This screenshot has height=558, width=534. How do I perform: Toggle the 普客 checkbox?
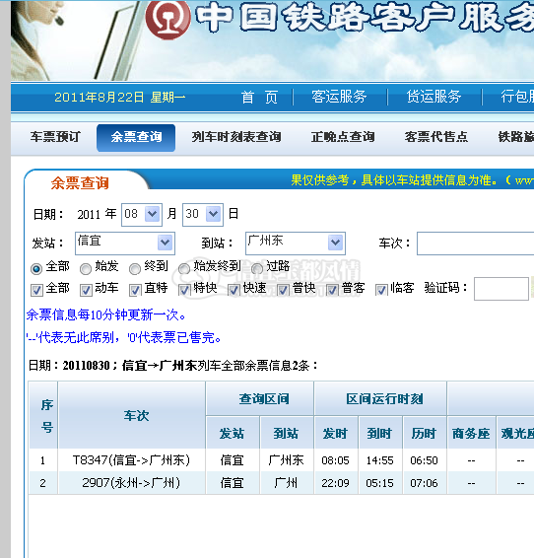332,291
